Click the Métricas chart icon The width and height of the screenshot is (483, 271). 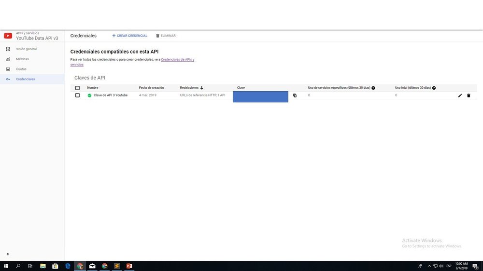[x=8, y=59]
